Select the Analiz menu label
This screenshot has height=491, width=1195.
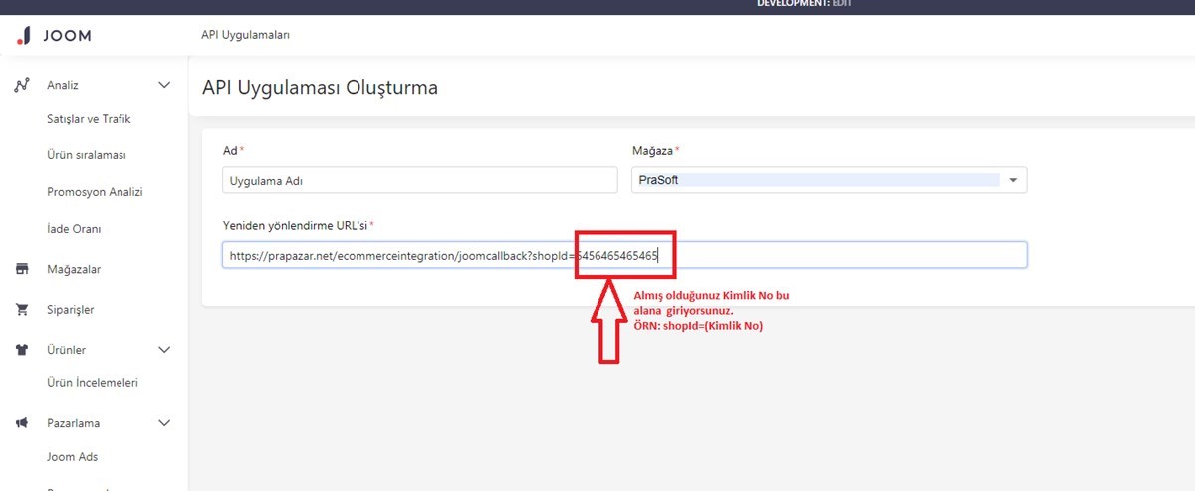tap(62, 85)
